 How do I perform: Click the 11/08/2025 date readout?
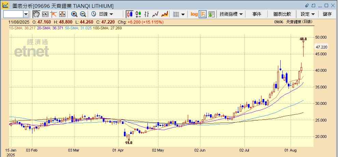[20, 22]
